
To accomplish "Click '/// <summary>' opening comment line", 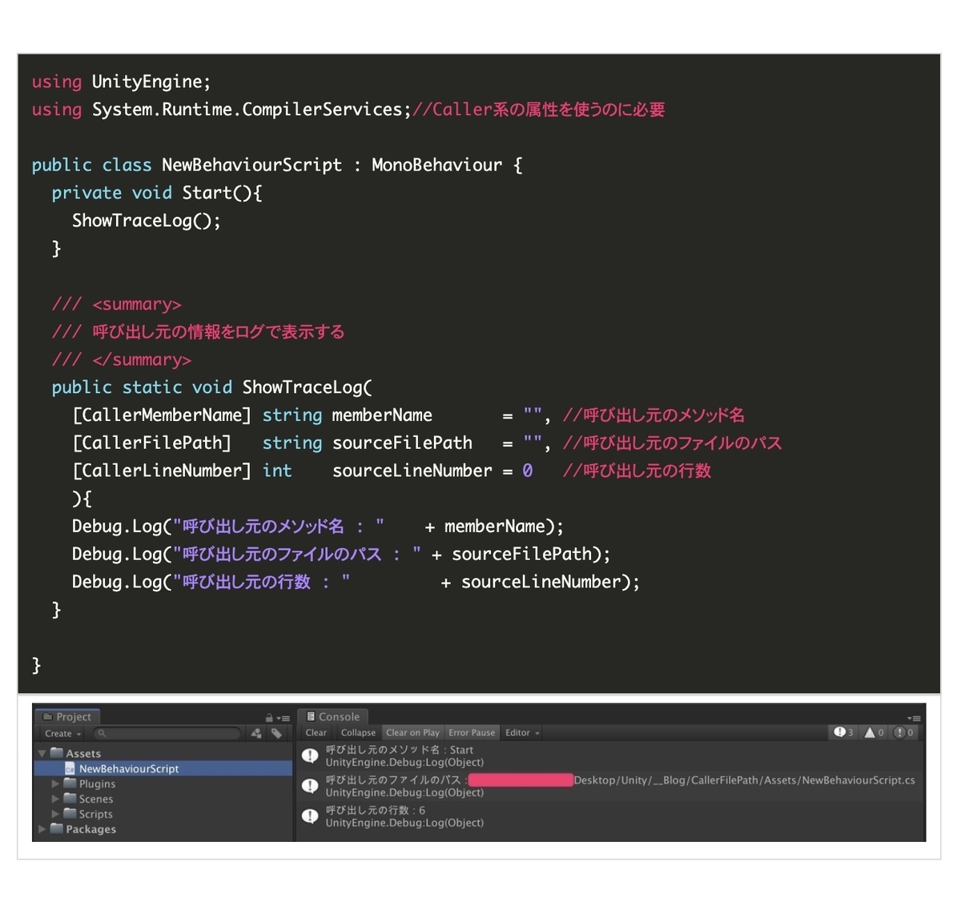I will (117, 304).
